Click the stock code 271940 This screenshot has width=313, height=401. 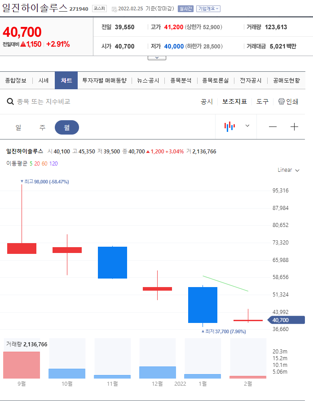79,9
